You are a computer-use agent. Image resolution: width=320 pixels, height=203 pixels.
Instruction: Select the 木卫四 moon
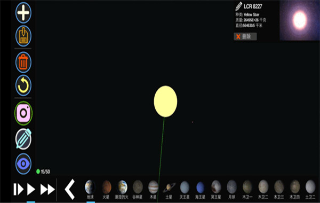click(x=295, y=190)
